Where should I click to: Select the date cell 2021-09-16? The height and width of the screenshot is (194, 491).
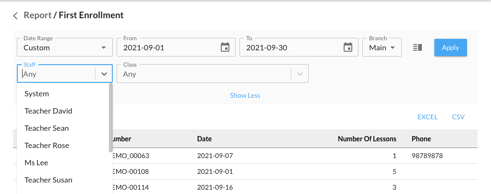[215, 187]
